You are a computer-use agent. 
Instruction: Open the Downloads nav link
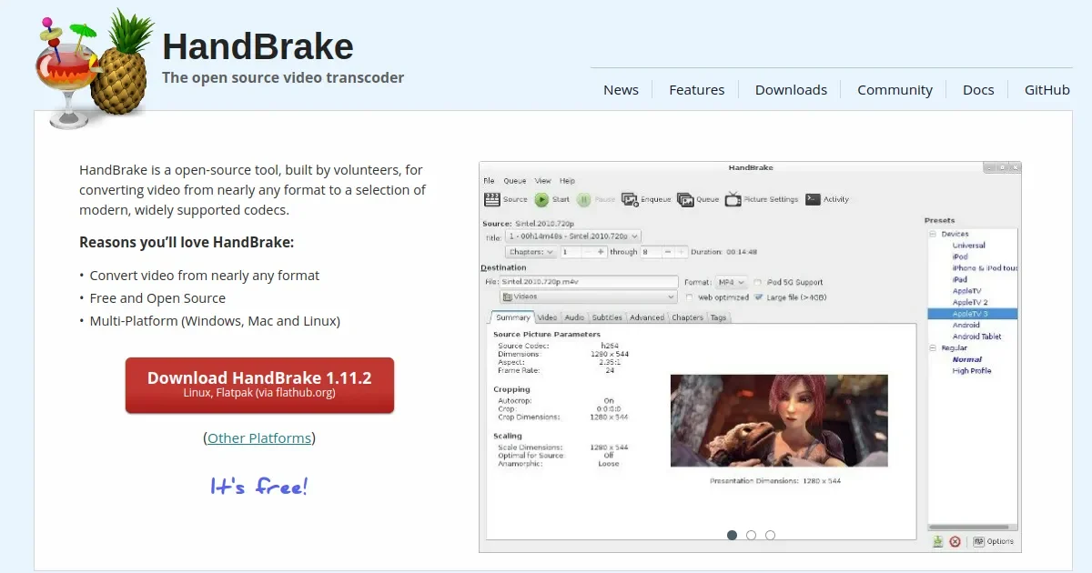[x=791, y=89]
